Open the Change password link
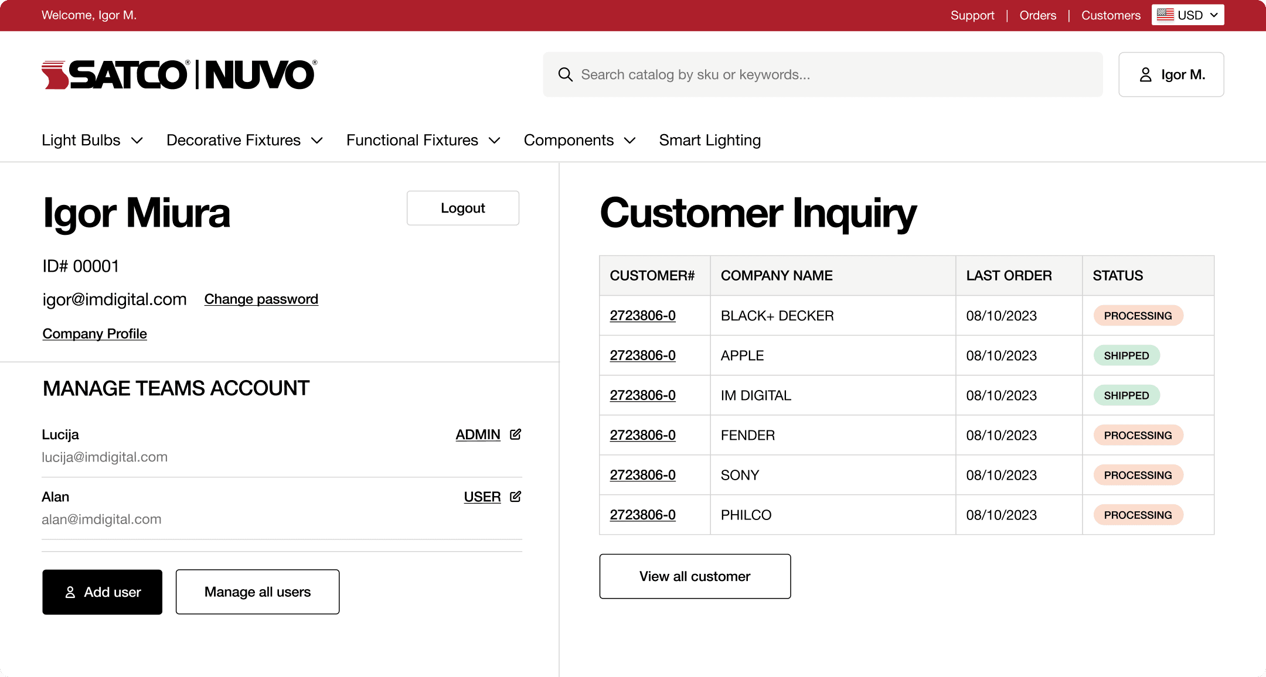1266x677 pixels. coord(261,299)
